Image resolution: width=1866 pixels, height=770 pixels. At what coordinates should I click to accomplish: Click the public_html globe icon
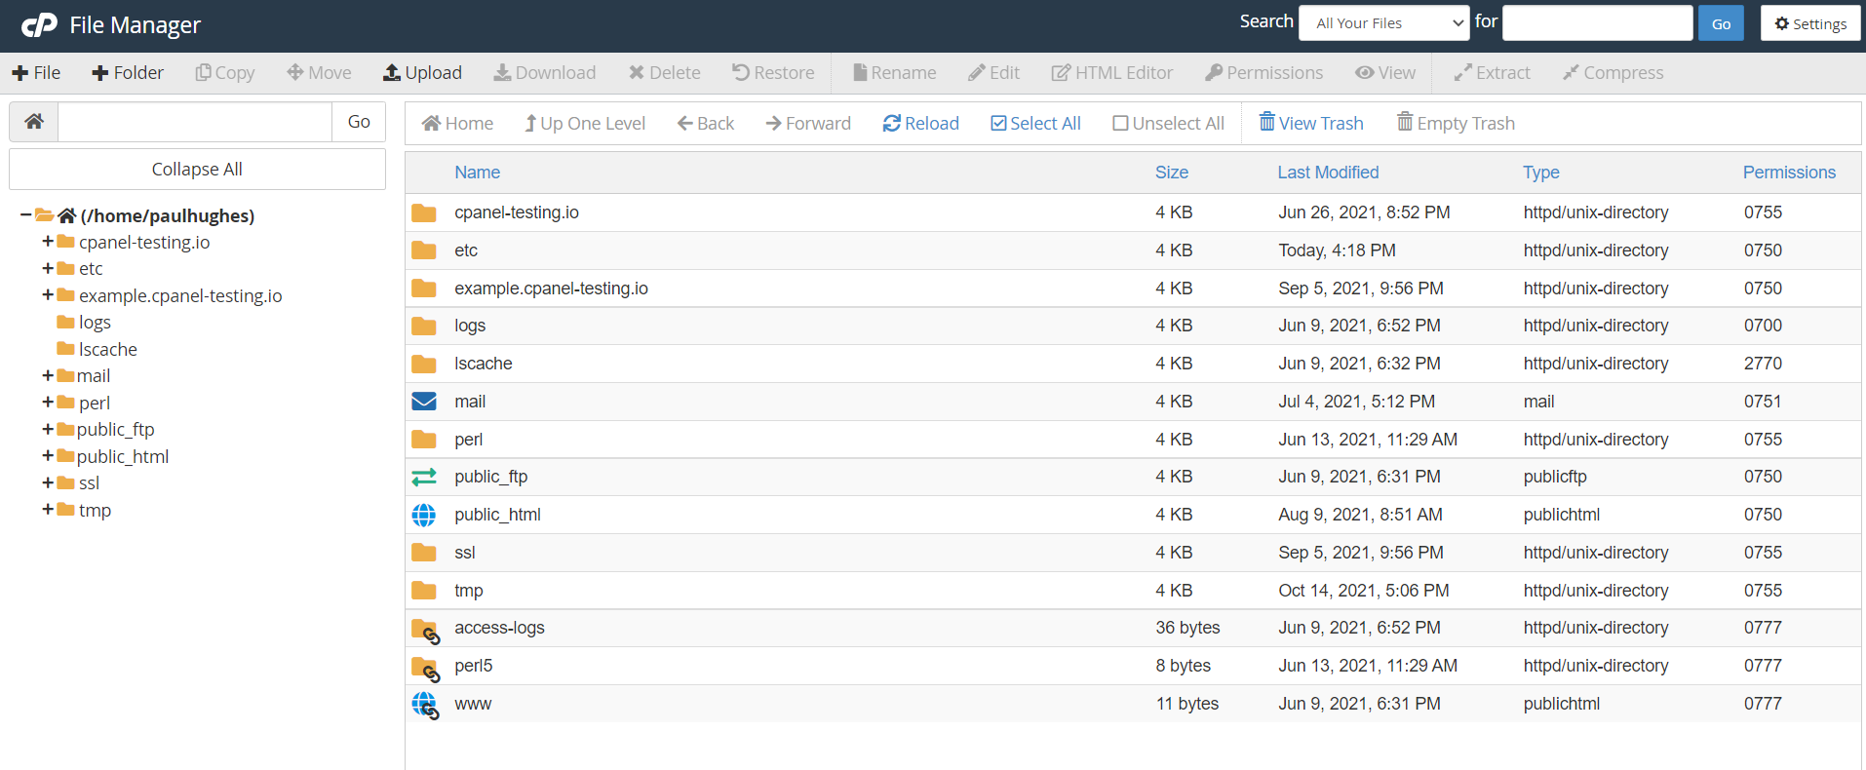[424, 515]
